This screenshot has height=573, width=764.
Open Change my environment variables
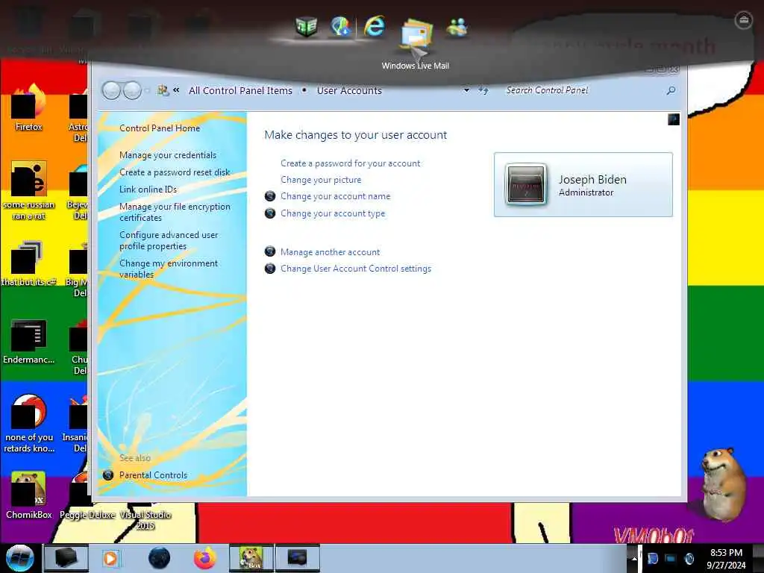[169, 269]
